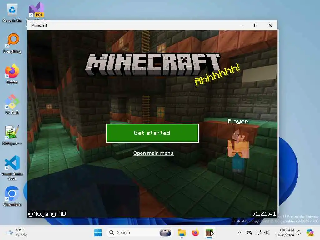Open the Windows Start menu
The height and width of the screenshot is (240, 320).
[98, 232]
